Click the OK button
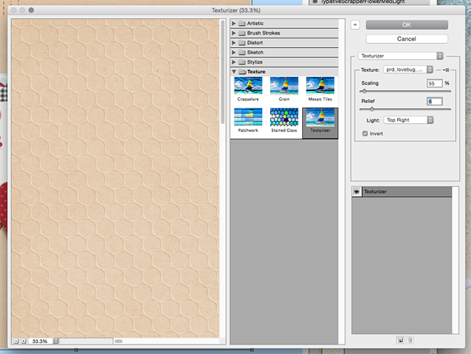 (407, 25)
